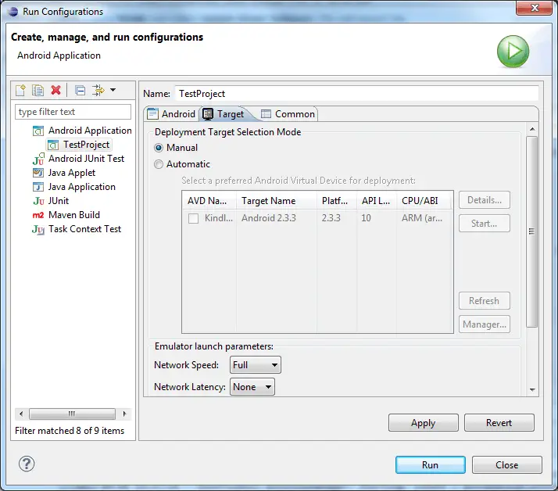Click the Collapse All icon
The image size is (558, 491).
coord(80,91)
